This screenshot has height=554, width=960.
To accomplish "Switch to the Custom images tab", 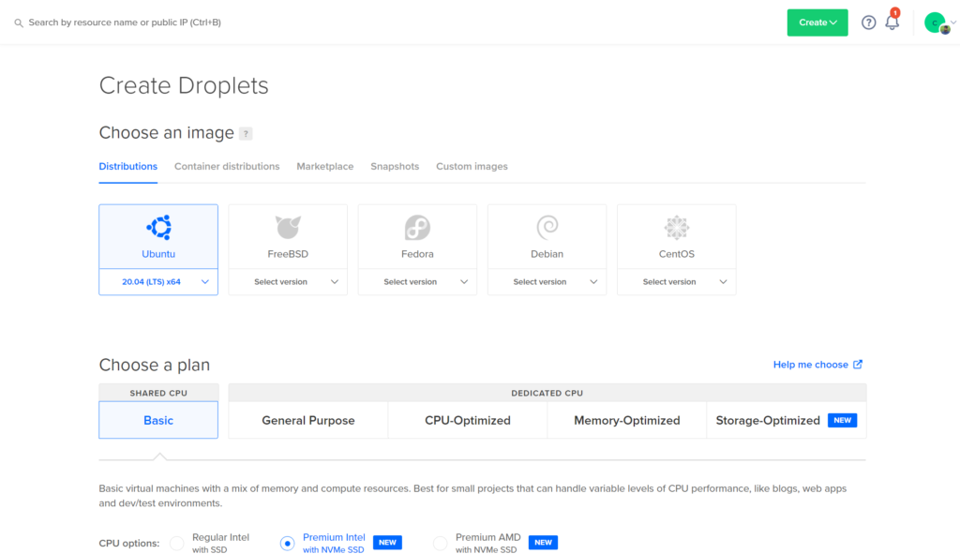I will pyautogui.click(x=472, y=167).
